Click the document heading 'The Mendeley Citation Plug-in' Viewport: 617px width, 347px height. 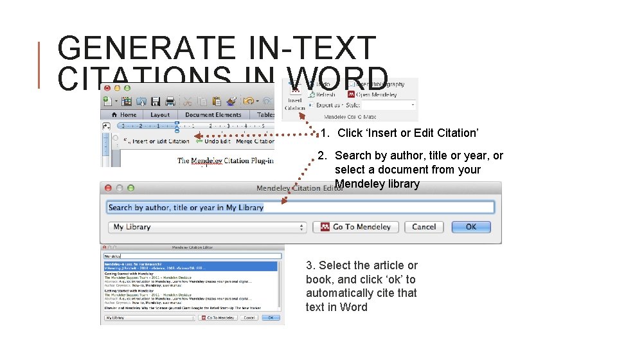(225, 161)
